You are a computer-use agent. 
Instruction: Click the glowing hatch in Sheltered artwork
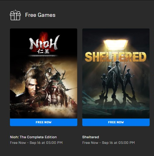(x=116, y=45)
